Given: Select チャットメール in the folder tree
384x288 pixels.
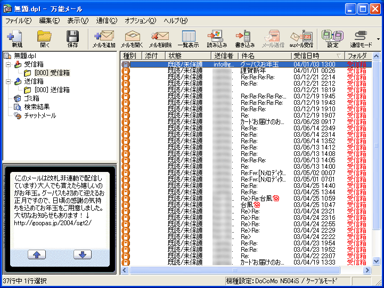Looking at the screenshot, I should [39, 116].
